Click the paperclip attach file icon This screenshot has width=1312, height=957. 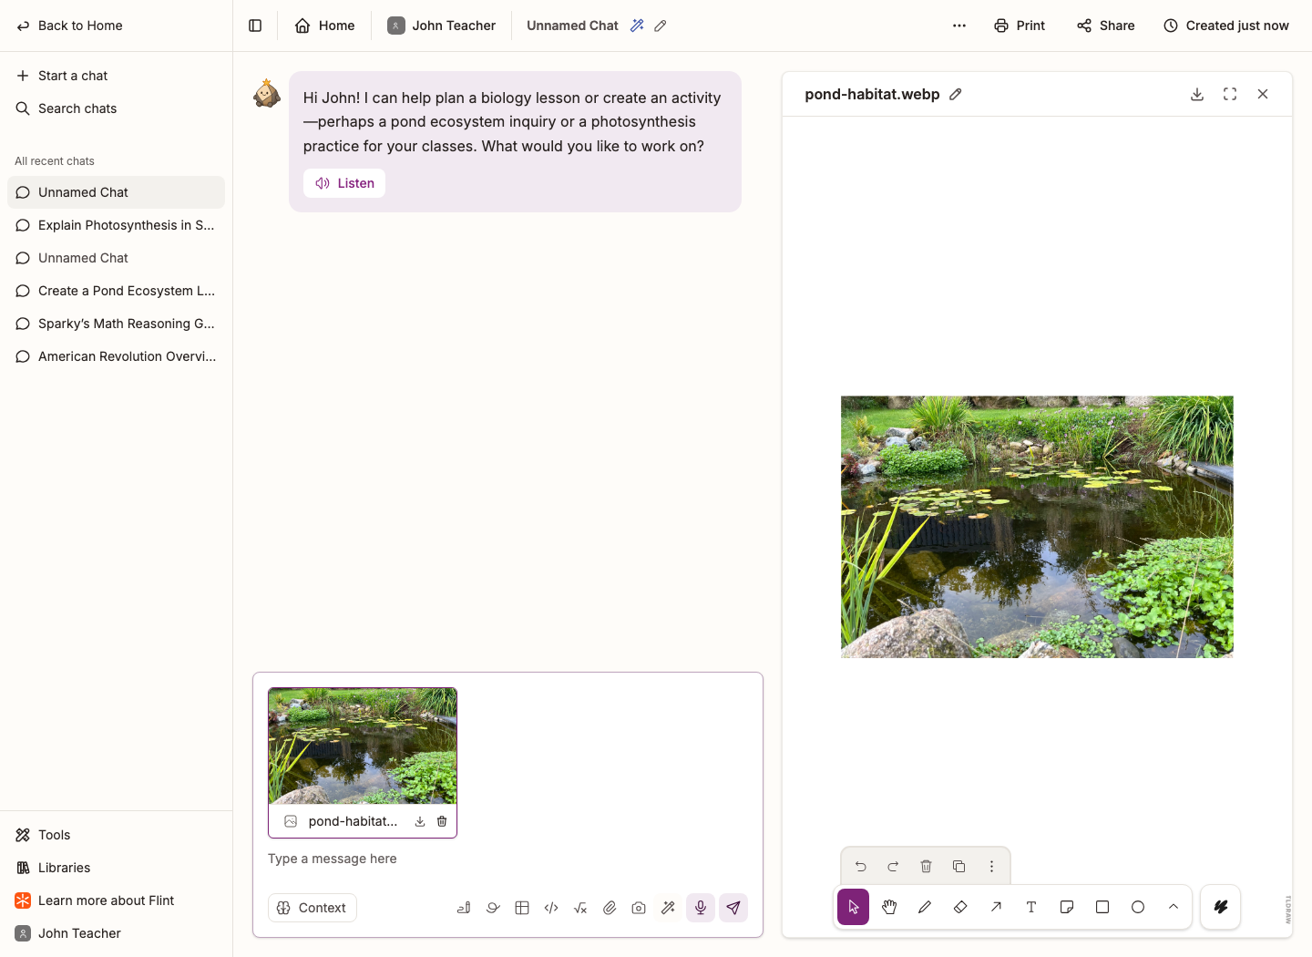point(610,908)
